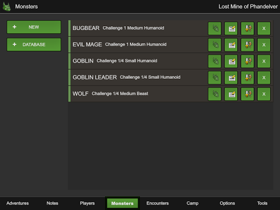Switch to the Encounters tab
The image size is (280, 210).
(x=157, y=203)
